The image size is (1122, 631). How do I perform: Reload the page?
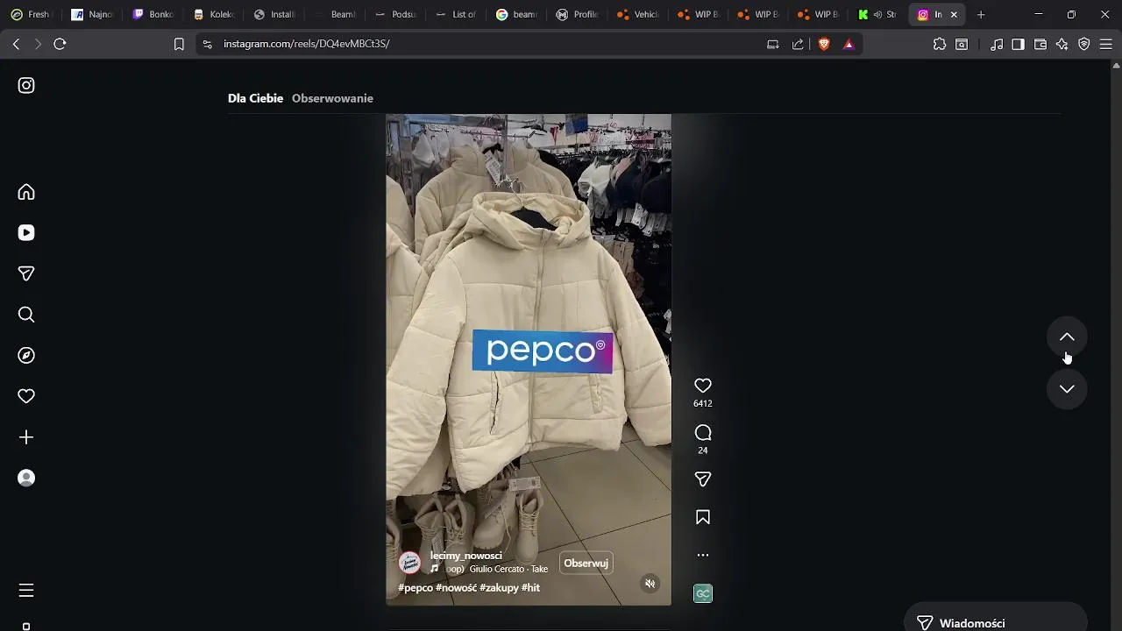pos(60,44)
